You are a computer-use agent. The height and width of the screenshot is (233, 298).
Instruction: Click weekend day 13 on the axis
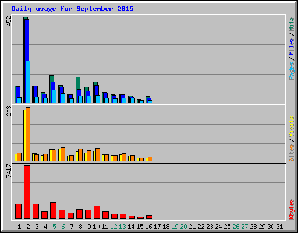122,227
